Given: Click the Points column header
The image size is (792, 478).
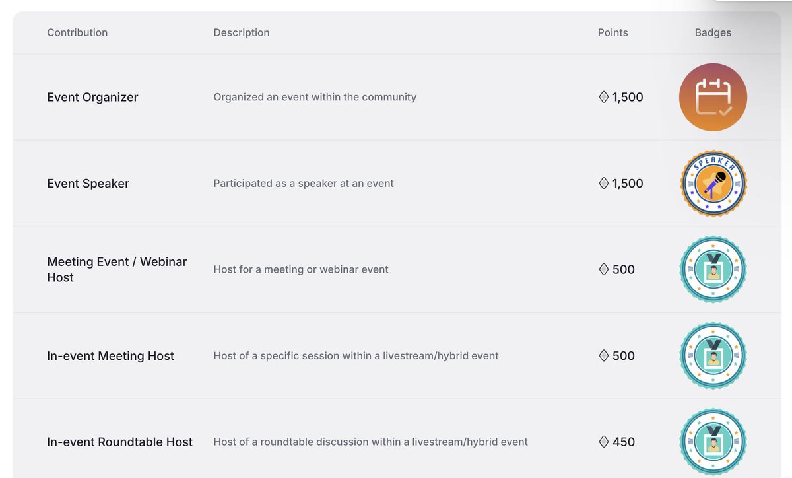Looking at the screenshot, I should [612, 32].
